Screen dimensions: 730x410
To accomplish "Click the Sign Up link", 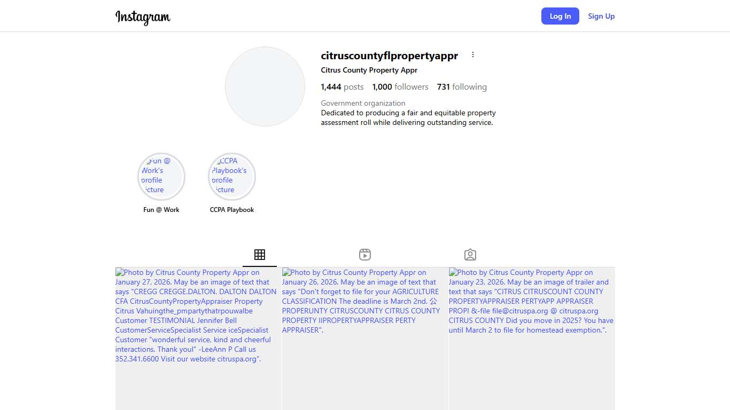I will click(601, 16).
